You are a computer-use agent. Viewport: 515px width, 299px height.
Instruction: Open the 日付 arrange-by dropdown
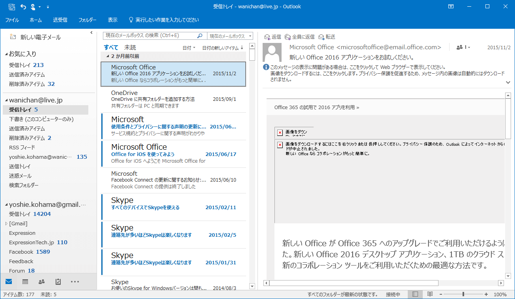tap(189, 48)
